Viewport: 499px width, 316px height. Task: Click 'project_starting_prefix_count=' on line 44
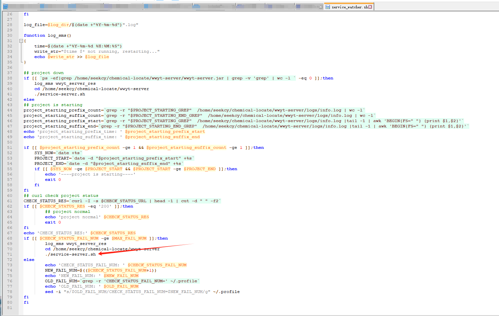64,110
